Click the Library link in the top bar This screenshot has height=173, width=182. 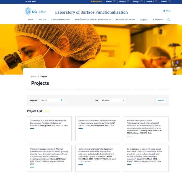point(123,1)
